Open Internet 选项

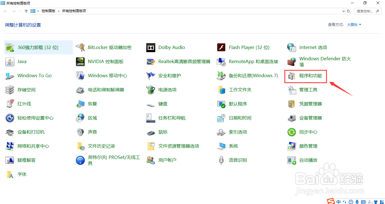[x=313, y=47]
